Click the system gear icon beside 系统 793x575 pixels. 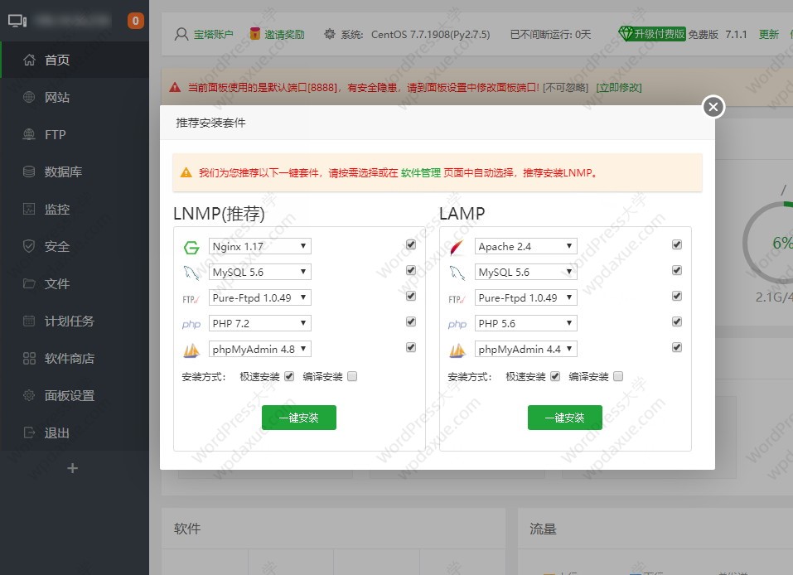click(x=330, y=35)
